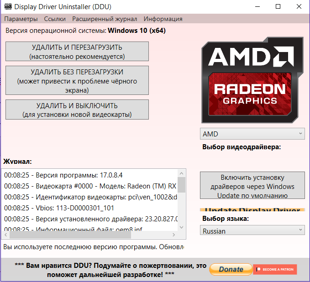310x282 pixels.
Task: Open the Расширенный журнал menu
Action: pos(105,19)
